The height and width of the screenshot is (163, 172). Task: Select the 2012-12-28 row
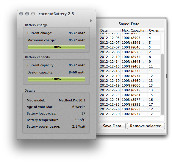point(129,109)
